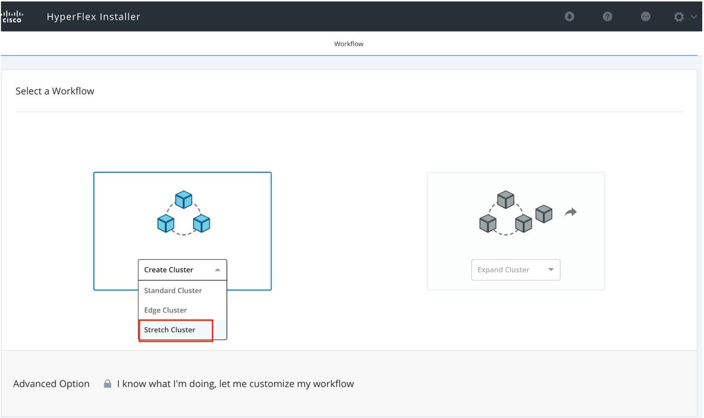
Task: Open the help question mark icon
Action: pos(607,16)
